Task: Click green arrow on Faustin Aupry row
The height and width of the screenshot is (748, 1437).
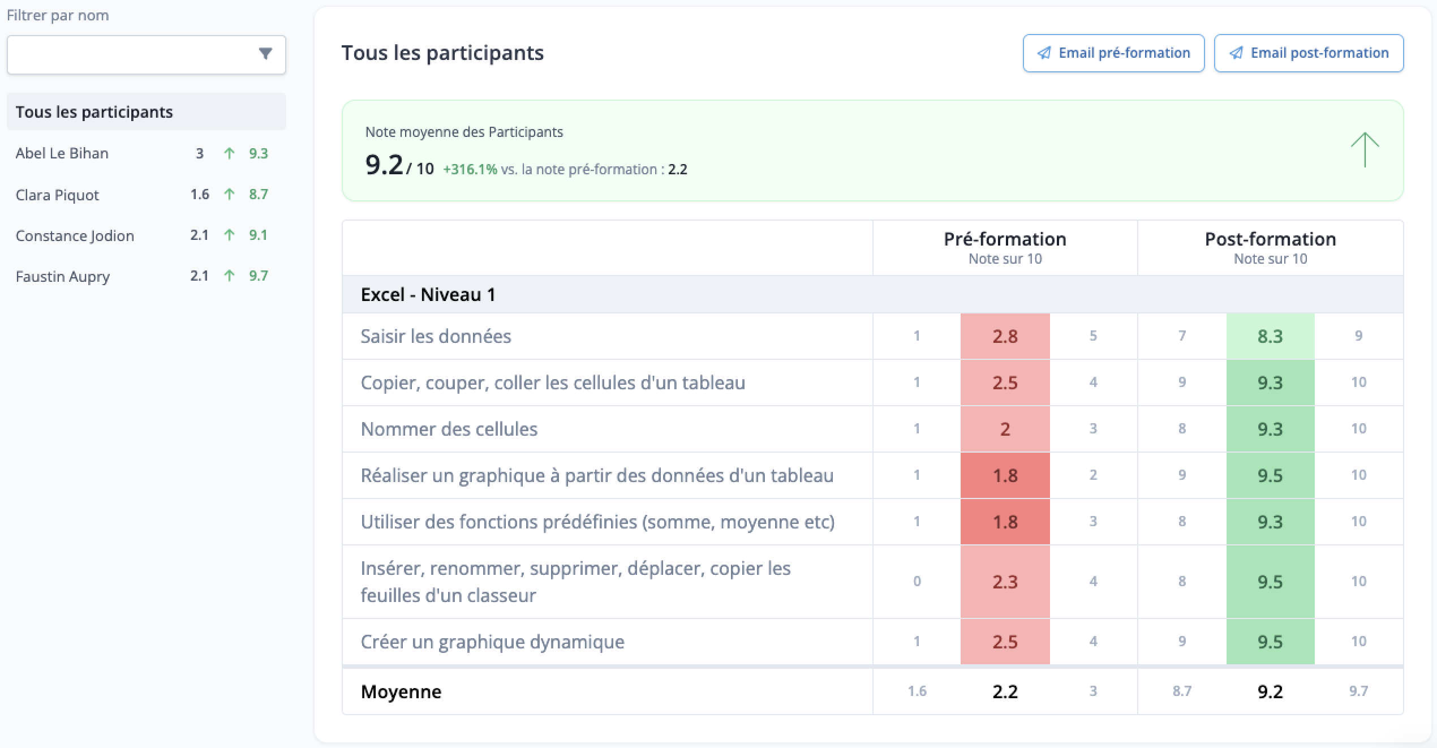Action: click(229, 276)
